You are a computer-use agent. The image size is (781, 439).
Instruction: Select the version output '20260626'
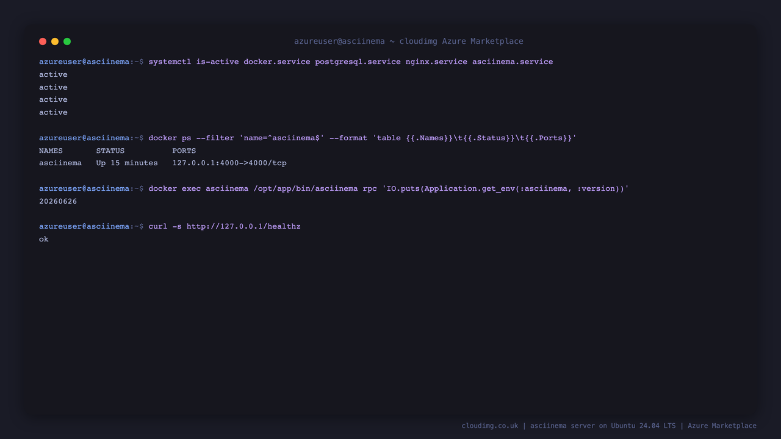coord(58,201)
